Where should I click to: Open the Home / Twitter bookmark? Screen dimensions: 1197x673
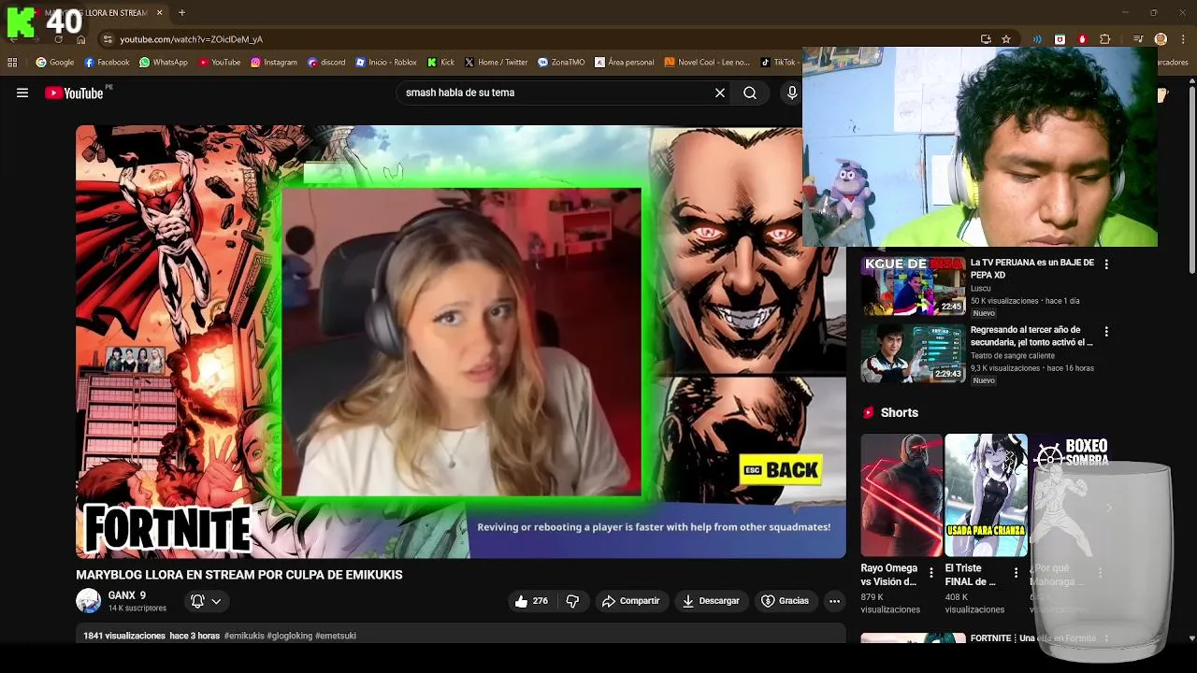click(x=497, y=63)
